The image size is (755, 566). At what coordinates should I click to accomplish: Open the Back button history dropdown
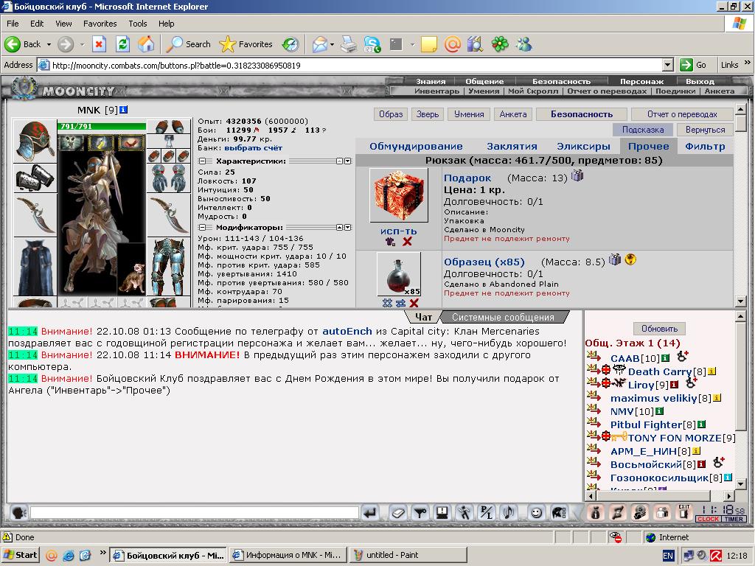click(x=49, y=44)
